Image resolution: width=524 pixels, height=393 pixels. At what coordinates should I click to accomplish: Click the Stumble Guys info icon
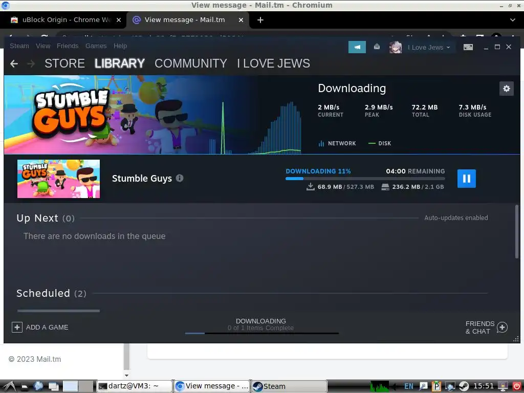180,178
